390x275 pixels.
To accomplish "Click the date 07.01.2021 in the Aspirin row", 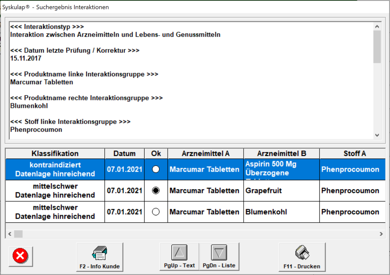I will [x=125, y=169].
